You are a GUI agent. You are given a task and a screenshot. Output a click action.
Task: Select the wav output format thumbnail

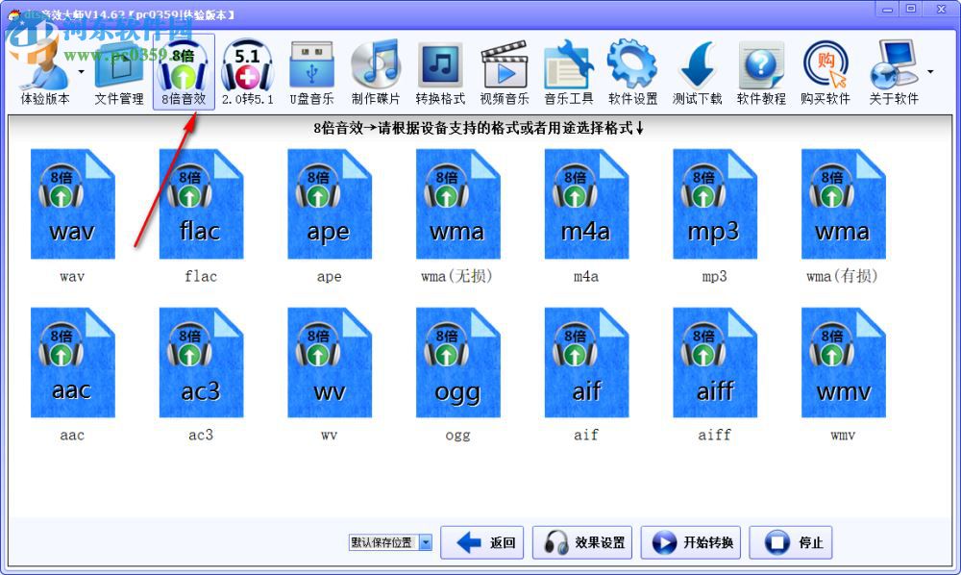click(72, 204)
